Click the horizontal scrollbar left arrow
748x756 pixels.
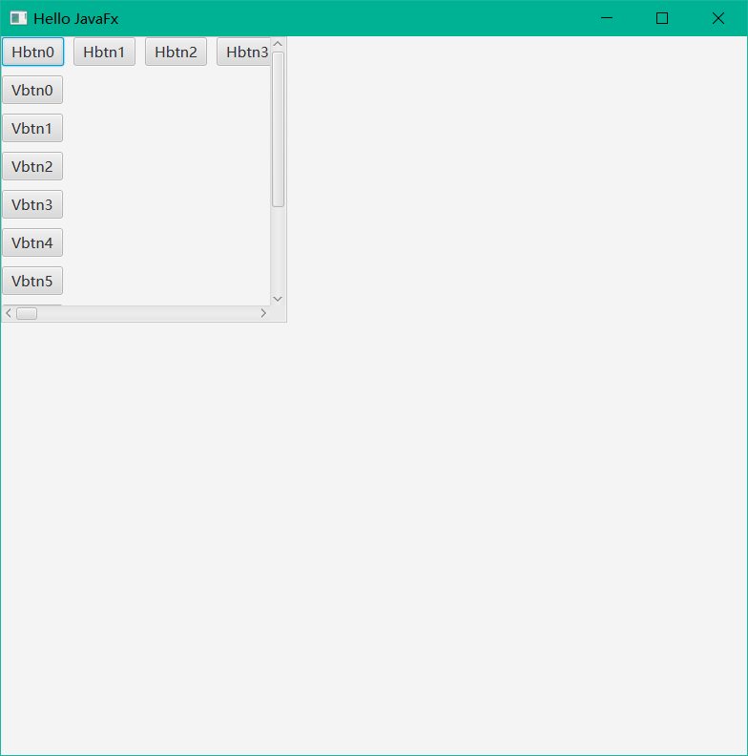click(9, 313)
